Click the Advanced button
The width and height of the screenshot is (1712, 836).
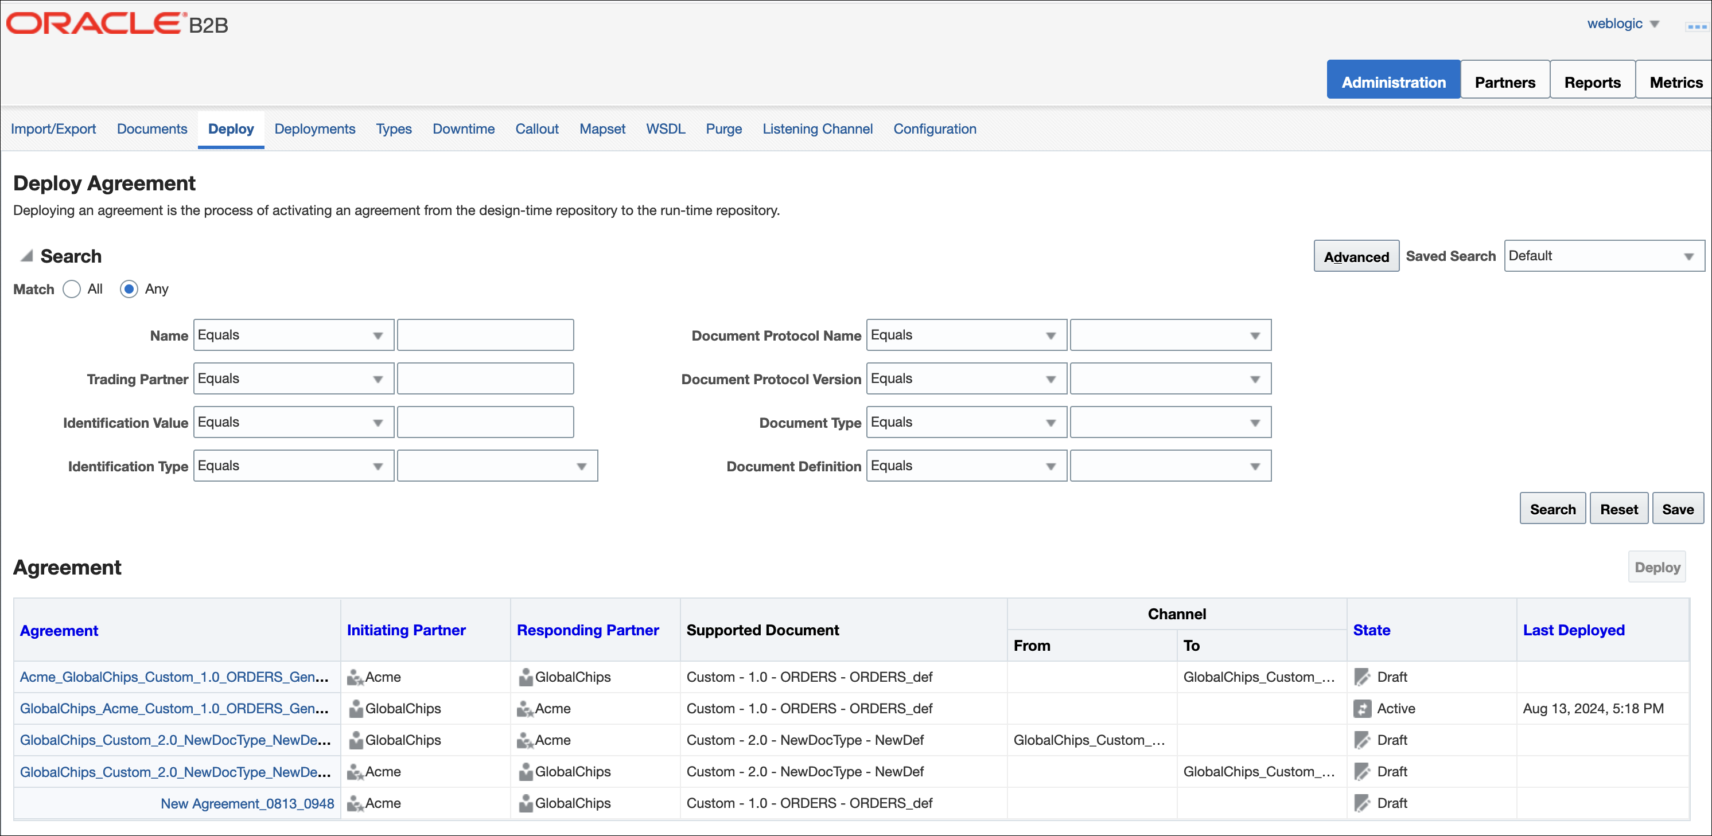click(x=1356, y=256)
